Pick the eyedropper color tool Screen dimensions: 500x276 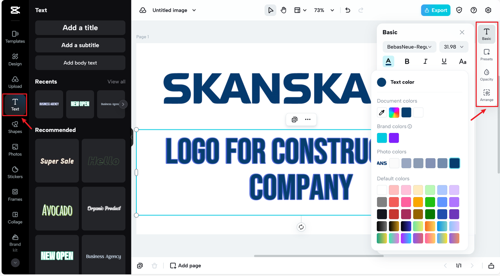tap(382, 113)
